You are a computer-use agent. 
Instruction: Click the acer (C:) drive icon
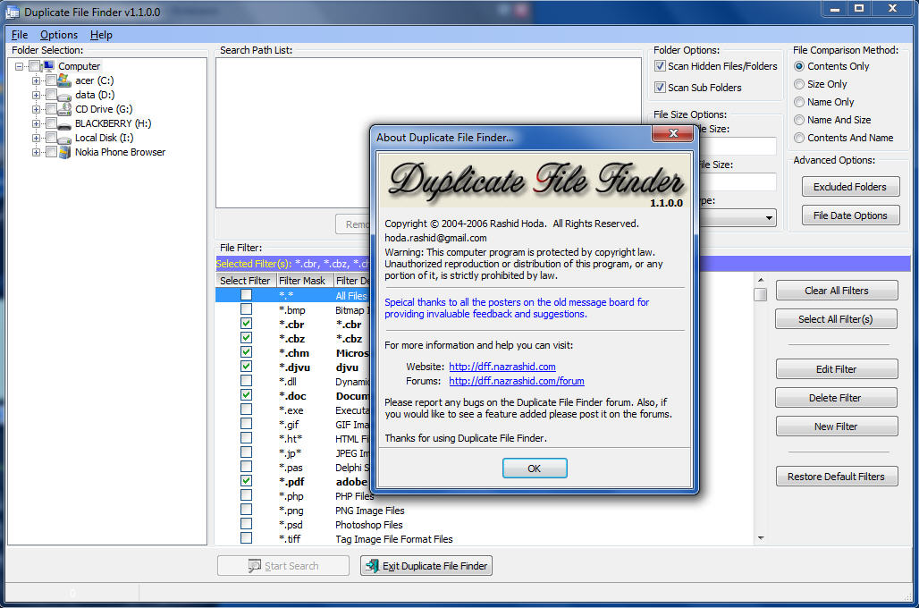[x=63, y=80]
